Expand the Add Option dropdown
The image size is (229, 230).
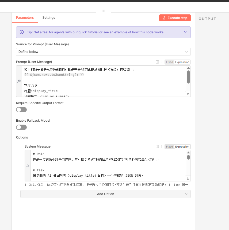tap(105, 194)
